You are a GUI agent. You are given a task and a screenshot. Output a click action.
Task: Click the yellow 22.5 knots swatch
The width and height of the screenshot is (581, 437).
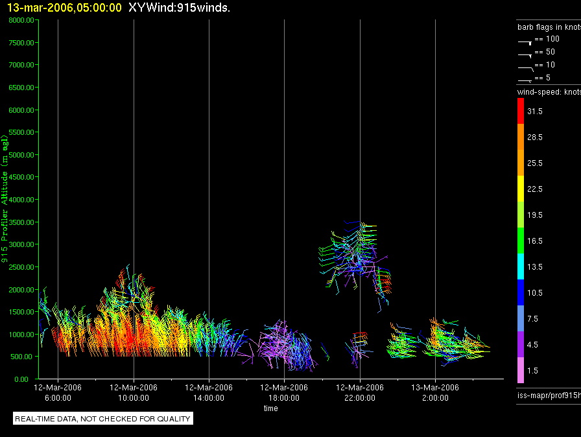tap(521, 189)
